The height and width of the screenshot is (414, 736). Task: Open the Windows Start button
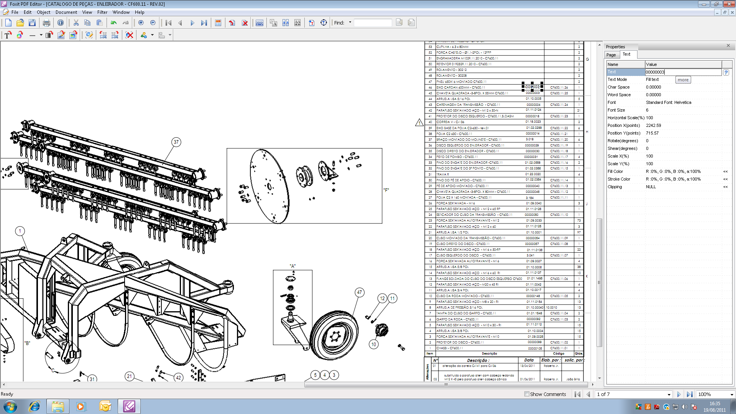(x=10, y=406)
